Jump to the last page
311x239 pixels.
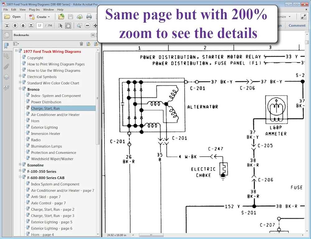31,25
